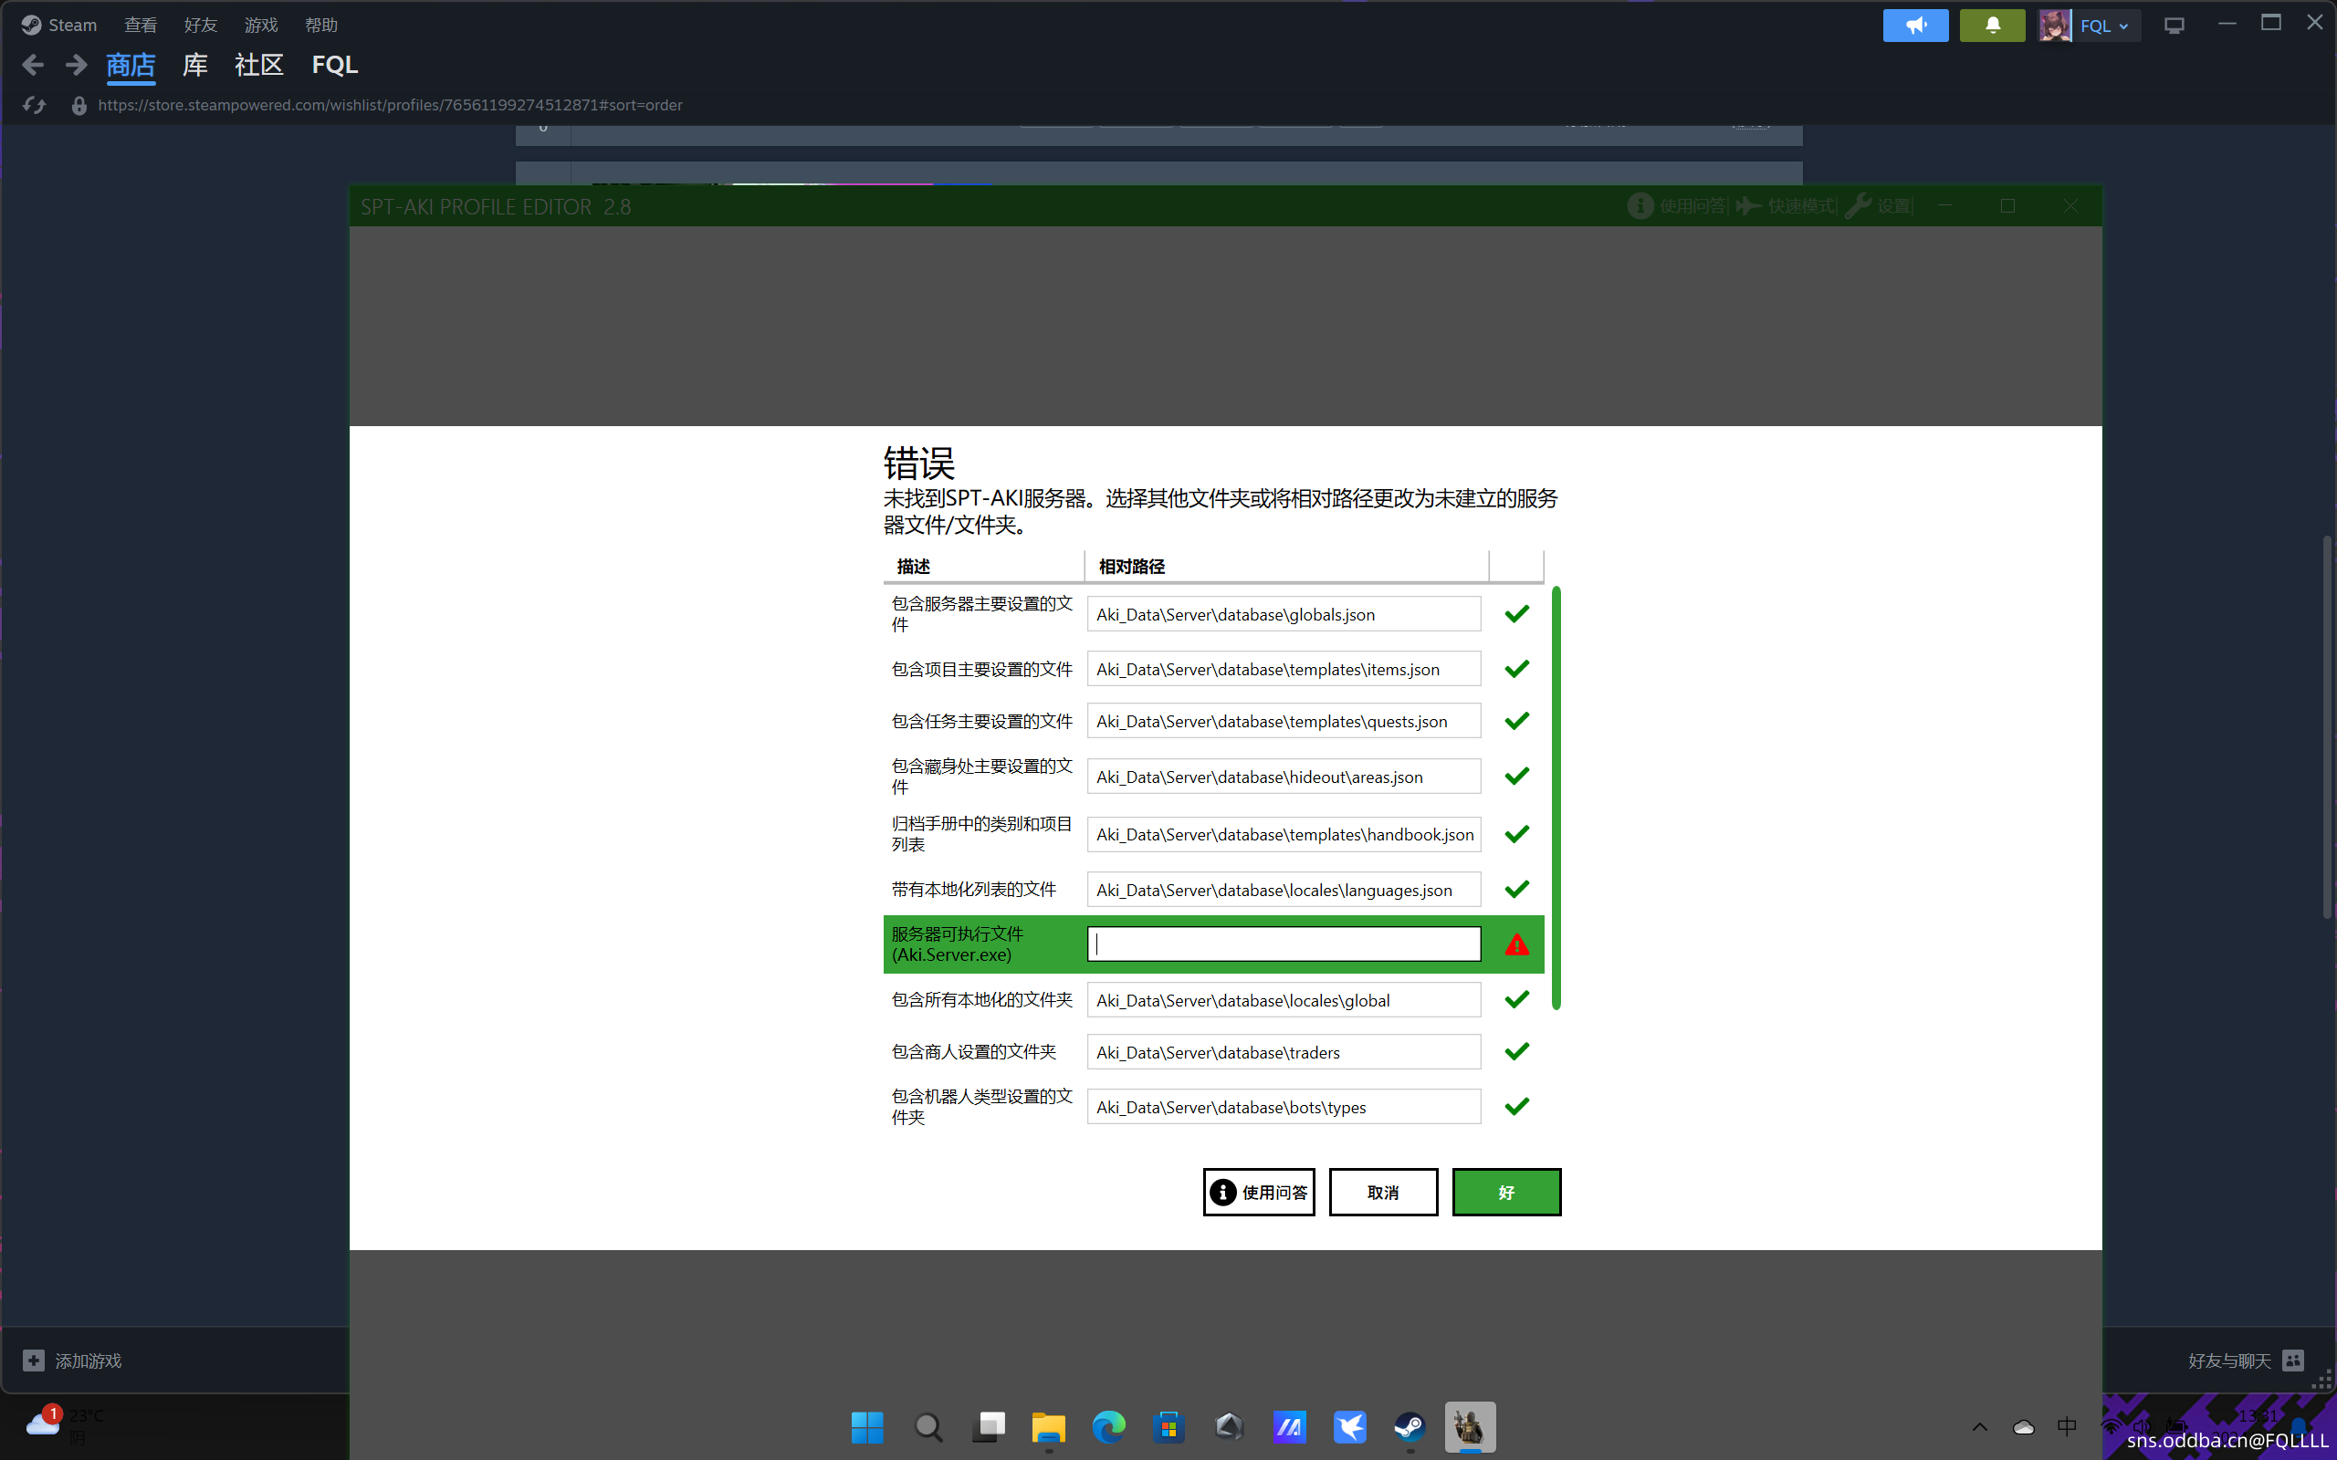2337x1460 pixels.
Task: Click 使用问答 in editor title bar
Action: [x=1677, y=205]
